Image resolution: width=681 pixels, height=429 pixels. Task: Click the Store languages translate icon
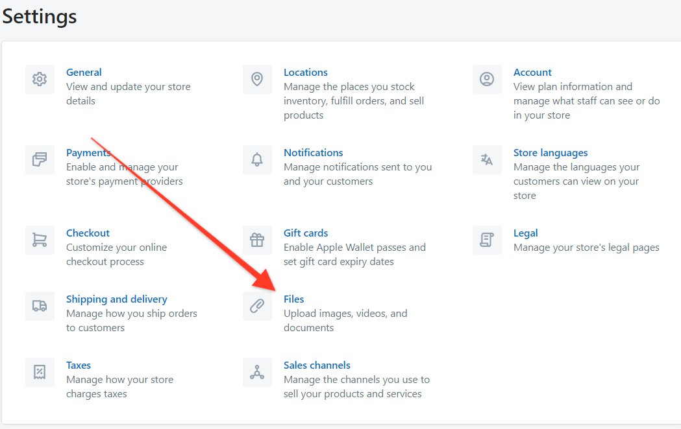[487, 159]
